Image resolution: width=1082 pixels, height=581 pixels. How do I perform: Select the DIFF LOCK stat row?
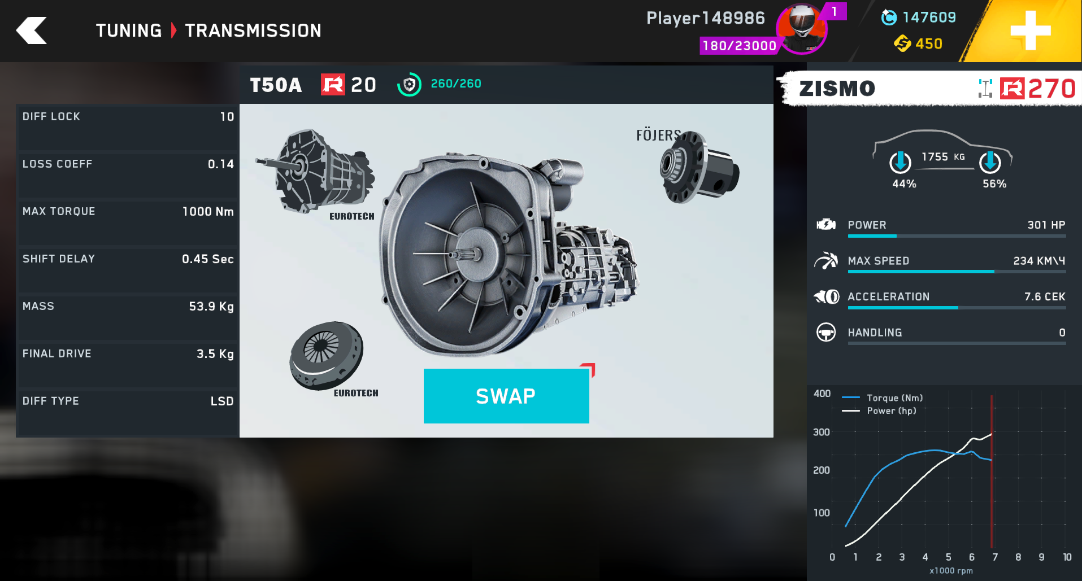tap(128, 127)
